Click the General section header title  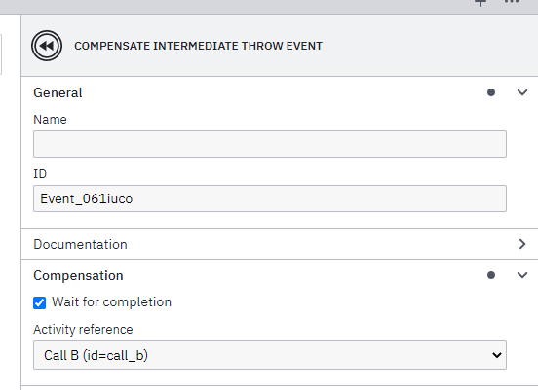pyautogui.click(x=58, y=92)
